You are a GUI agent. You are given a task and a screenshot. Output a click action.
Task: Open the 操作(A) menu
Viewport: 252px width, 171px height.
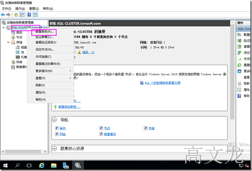tap(20, 9)
